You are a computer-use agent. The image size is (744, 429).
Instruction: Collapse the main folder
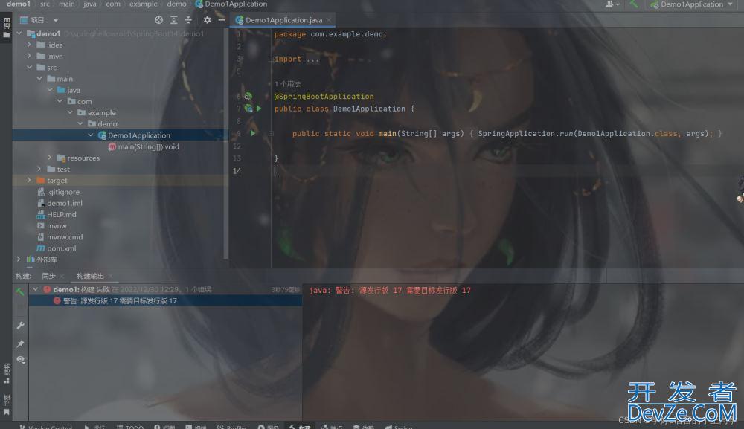(x=39, y=79)
